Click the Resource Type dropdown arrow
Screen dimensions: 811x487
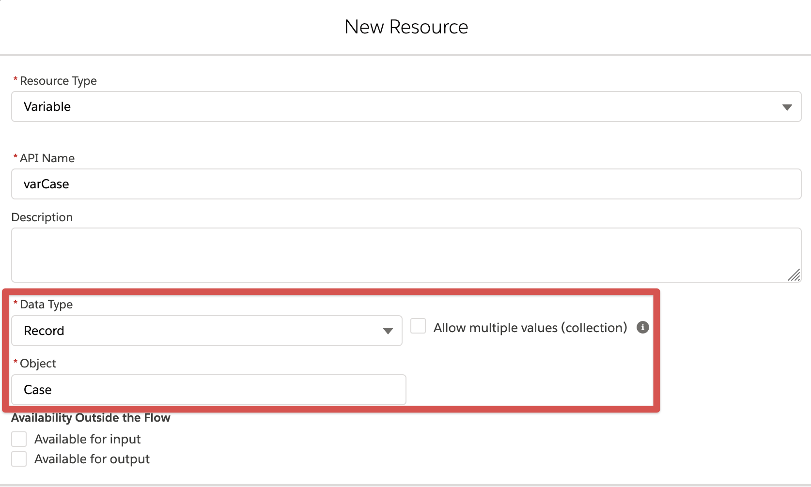click(787, 107)
